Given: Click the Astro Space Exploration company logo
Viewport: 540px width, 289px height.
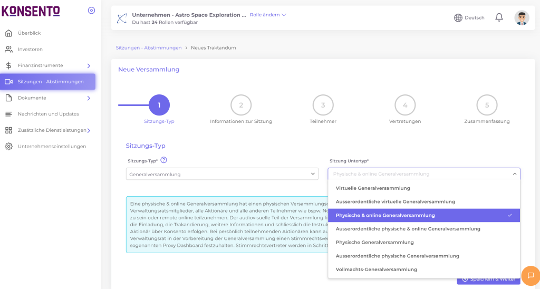Looking at the screenshot, I should (122, 18).
